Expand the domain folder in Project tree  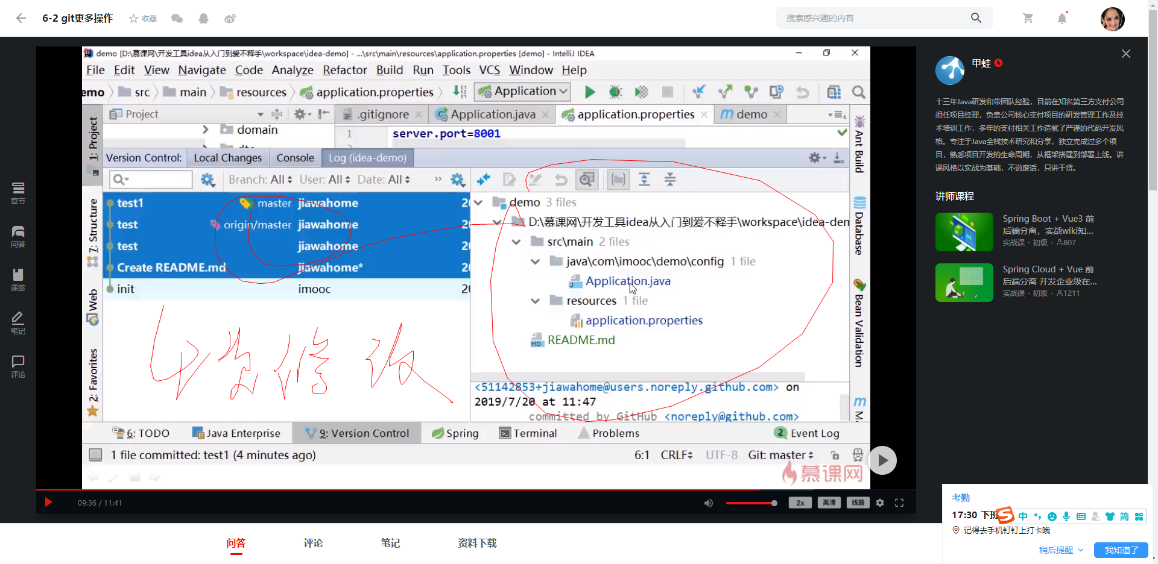(206, 130)
